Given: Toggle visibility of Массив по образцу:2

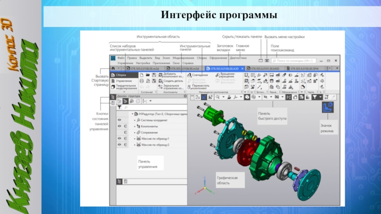Looking at the screenshot, I should [120, 144].
